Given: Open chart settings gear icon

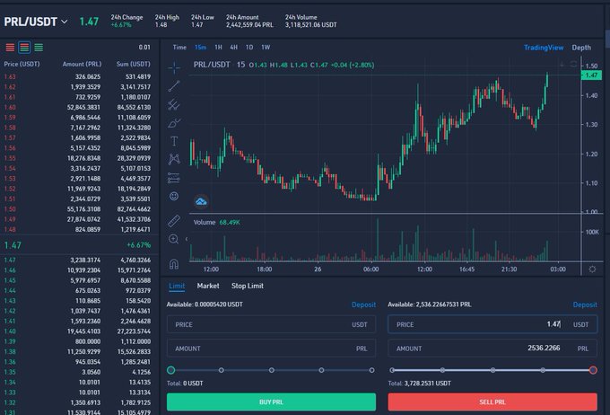Looking at the screenshot, I should coord(592,269).
